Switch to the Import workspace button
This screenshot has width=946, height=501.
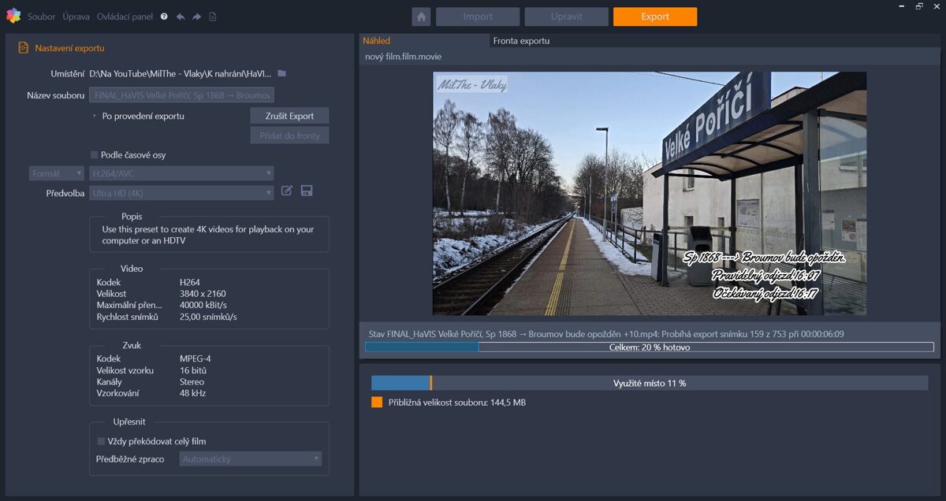[478, 17]
